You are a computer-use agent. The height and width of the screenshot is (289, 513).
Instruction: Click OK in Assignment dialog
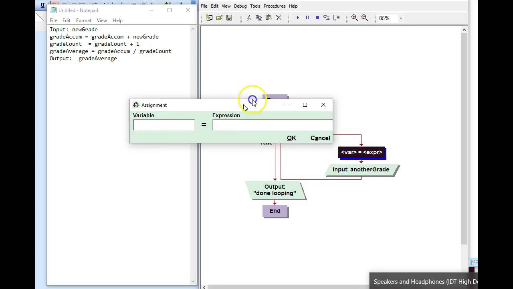[291, 138]
